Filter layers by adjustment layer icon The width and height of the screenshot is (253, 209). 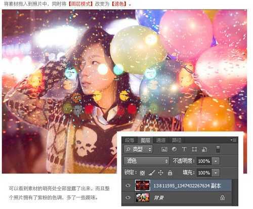click(x=174, y=149)
